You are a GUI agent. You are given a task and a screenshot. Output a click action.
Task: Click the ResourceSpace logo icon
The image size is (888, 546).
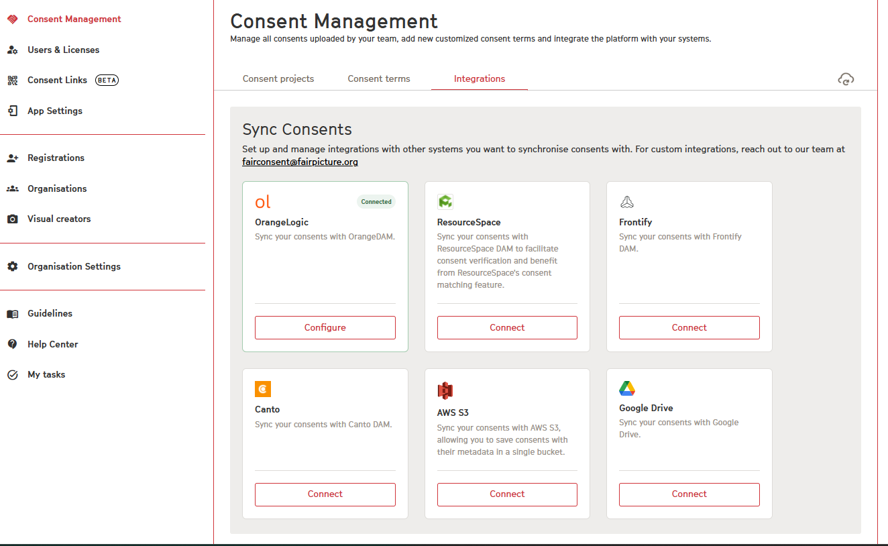click(445, 201)
